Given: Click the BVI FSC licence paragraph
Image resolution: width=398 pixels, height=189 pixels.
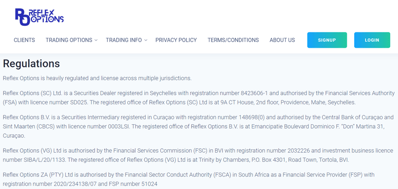Looking at the screenshot, I should [198, 155].
